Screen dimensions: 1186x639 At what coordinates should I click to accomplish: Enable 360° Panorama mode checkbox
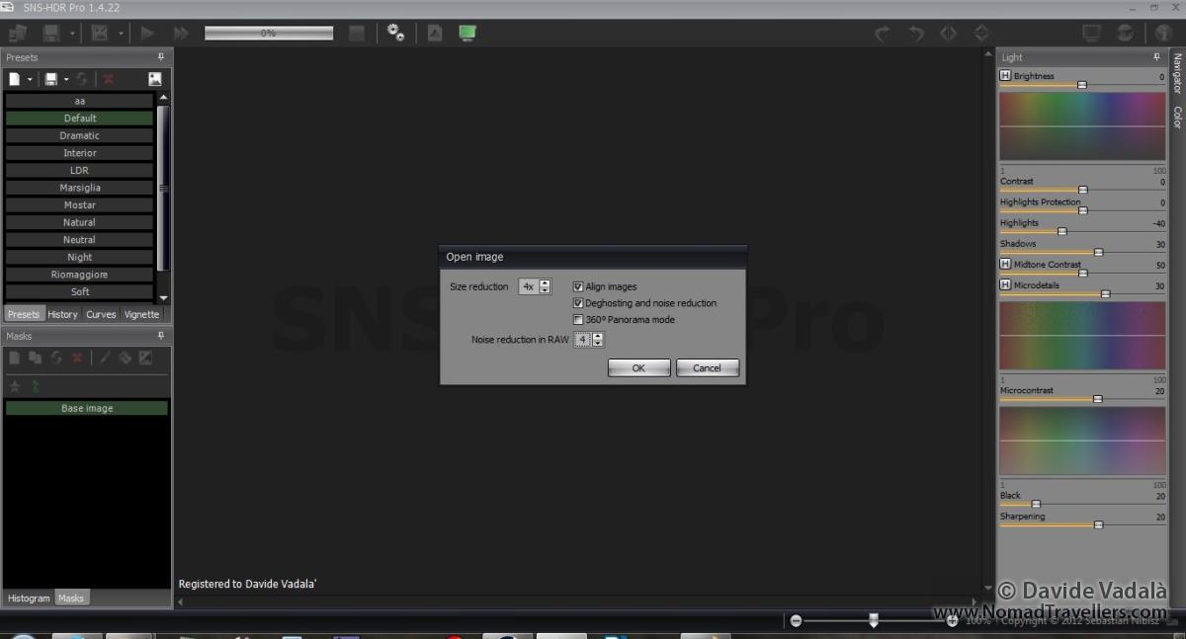point(578,320)
